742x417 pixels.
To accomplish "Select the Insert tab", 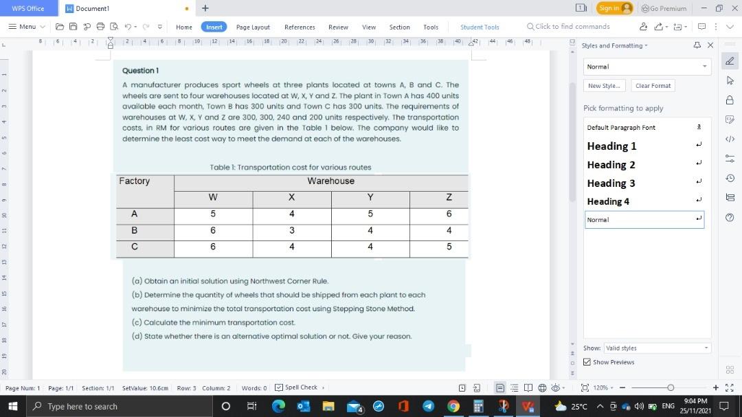I will coord(214,27).
